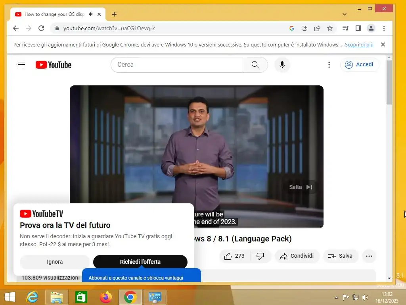
Task: Focus the 'Cerca' search box
Action: [177, 65]
